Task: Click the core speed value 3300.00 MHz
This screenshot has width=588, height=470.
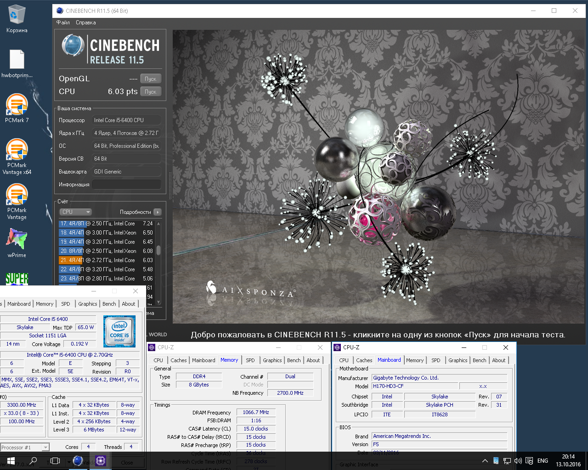Action: (21, 405)
